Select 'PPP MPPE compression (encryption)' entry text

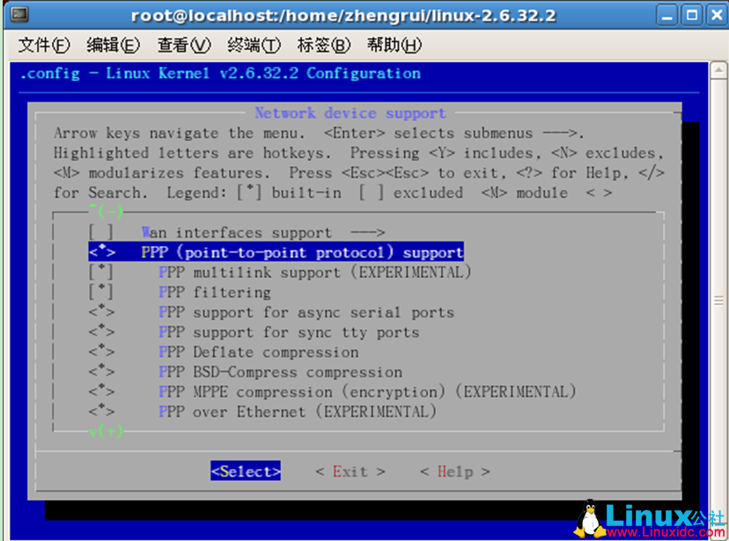[302, 392]
